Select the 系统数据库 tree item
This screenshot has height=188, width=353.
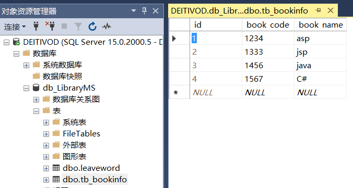click(62, 65)
